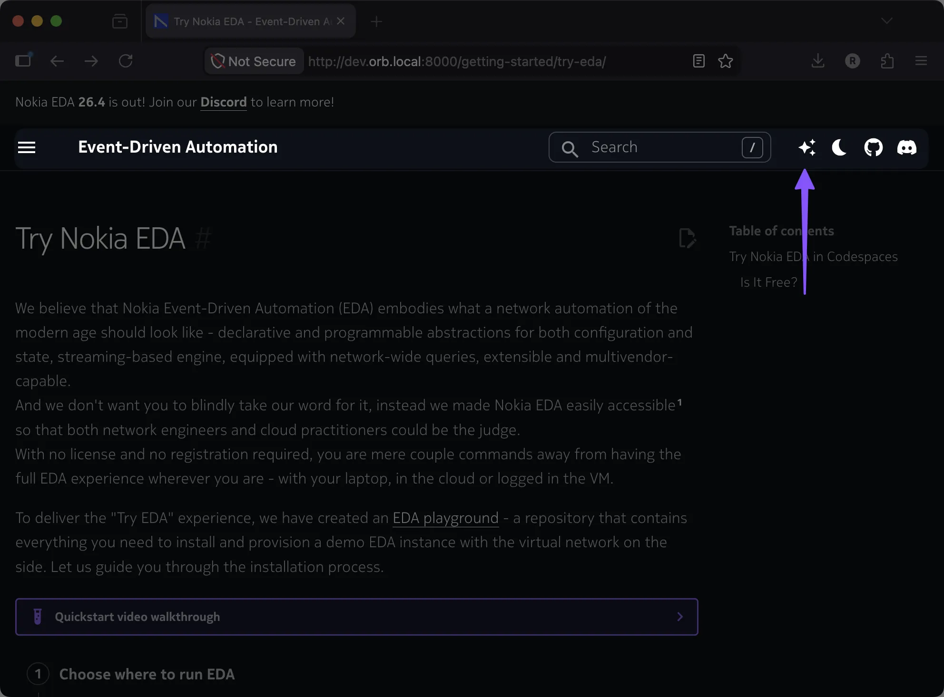This screenshot has height=697, width=944.
Task: Reload the page with refresh icon
Action: (126, 61)
